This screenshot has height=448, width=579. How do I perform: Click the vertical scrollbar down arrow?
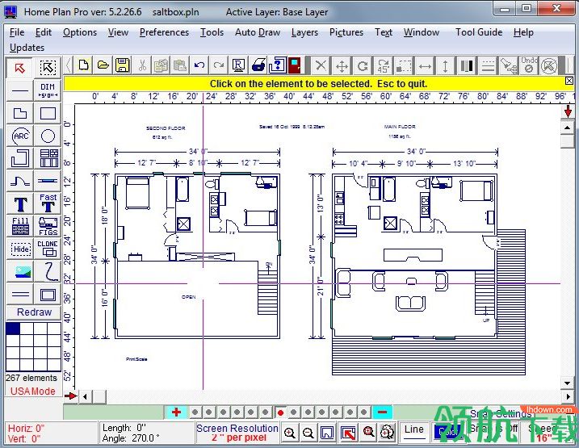[567, 383]
